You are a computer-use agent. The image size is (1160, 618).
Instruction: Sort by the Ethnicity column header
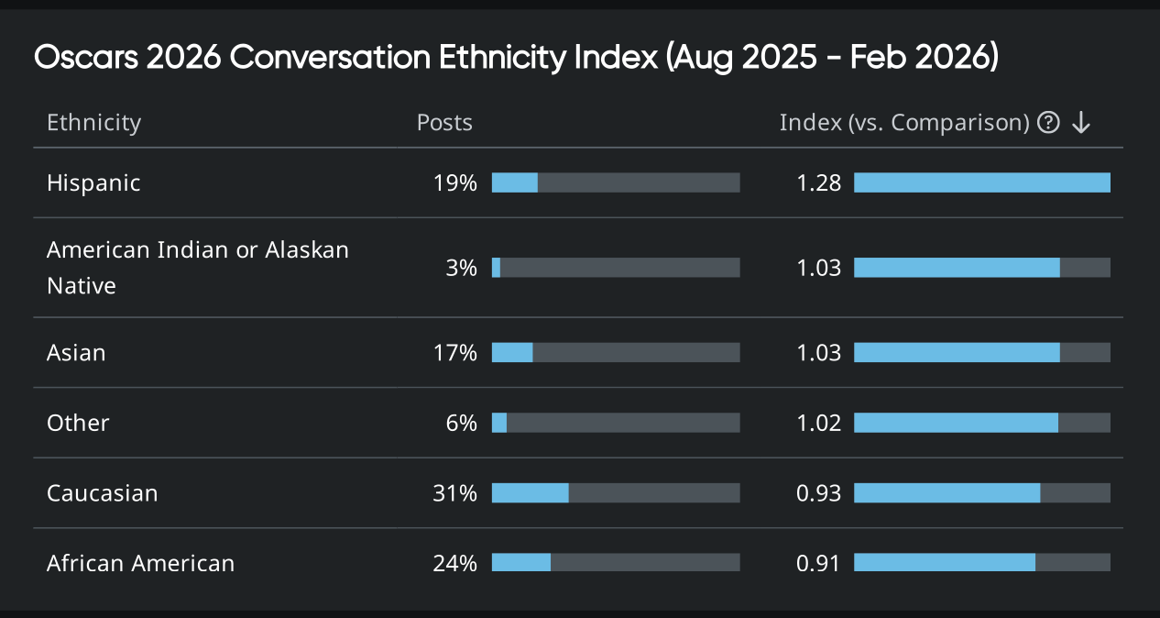93,123
